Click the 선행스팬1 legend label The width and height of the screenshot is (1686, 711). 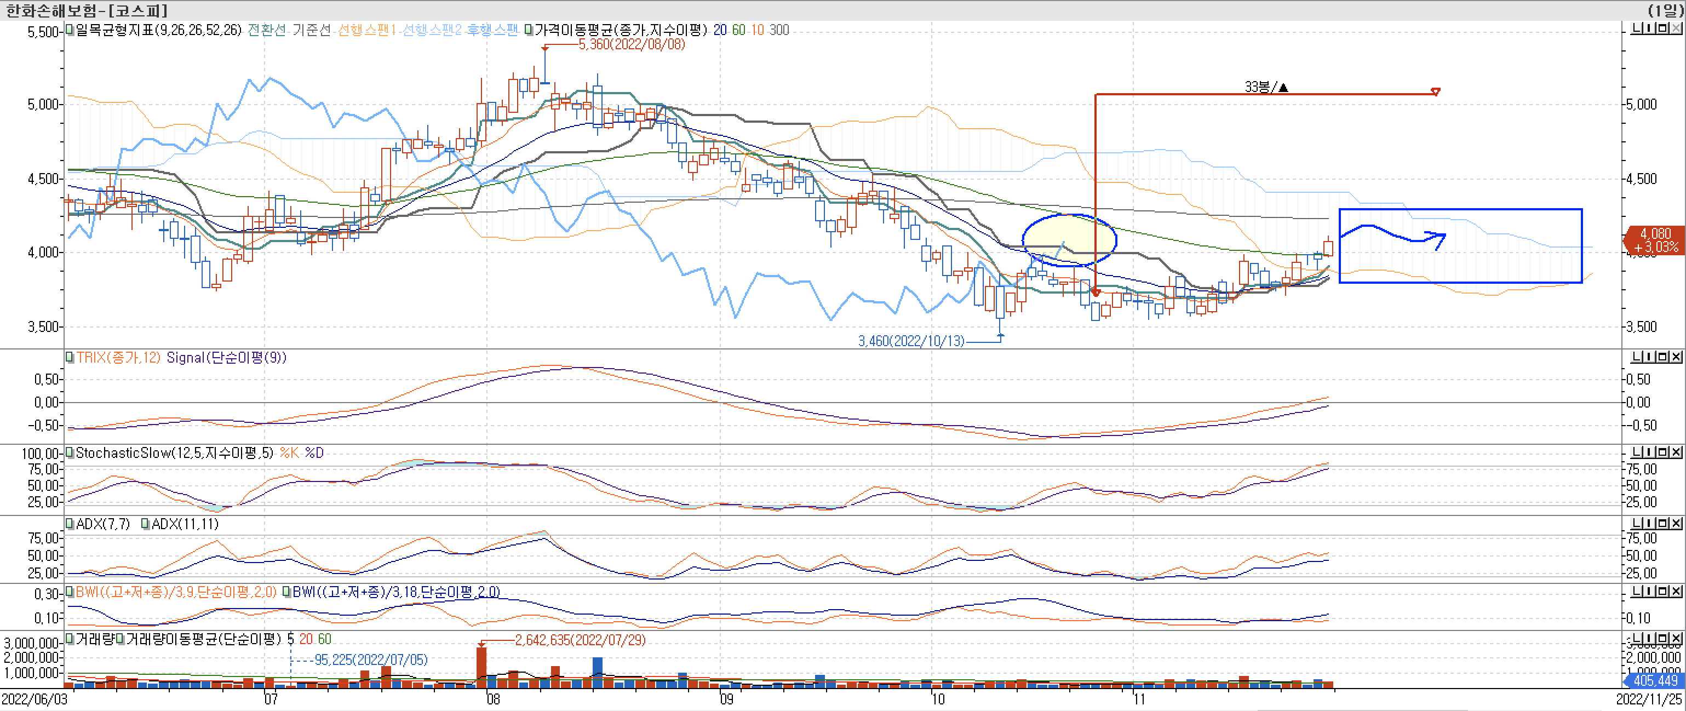(x=366, y=30)
